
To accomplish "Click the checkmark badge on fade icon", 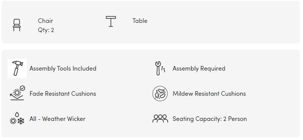I will [x=22, y=88].
